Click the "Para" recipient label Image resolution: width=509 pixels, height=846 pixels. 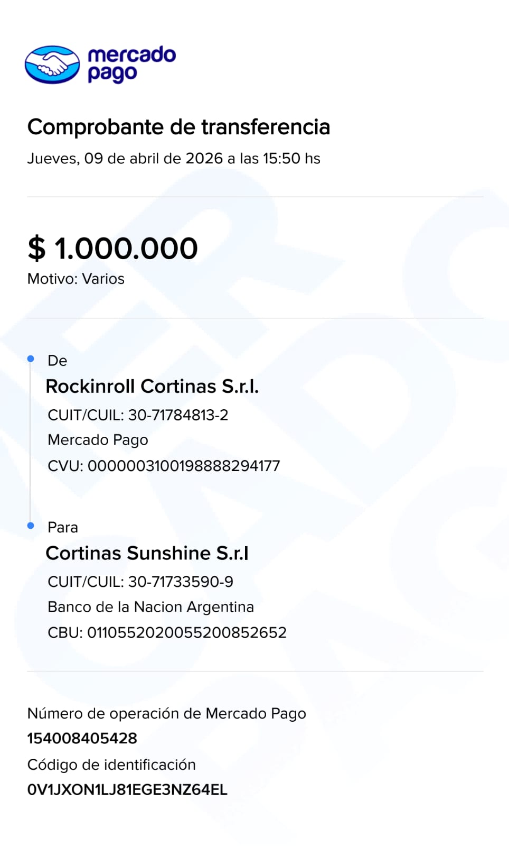(x=63, y=527)
